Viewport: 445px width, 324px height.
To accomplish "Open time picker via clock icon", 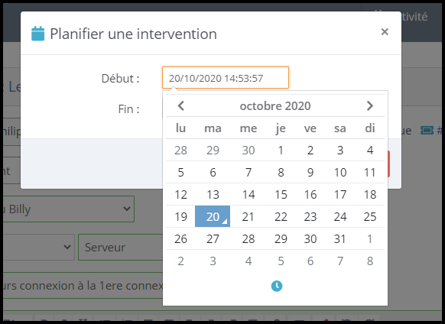I will pyautogui.click(x=277, y=286).
